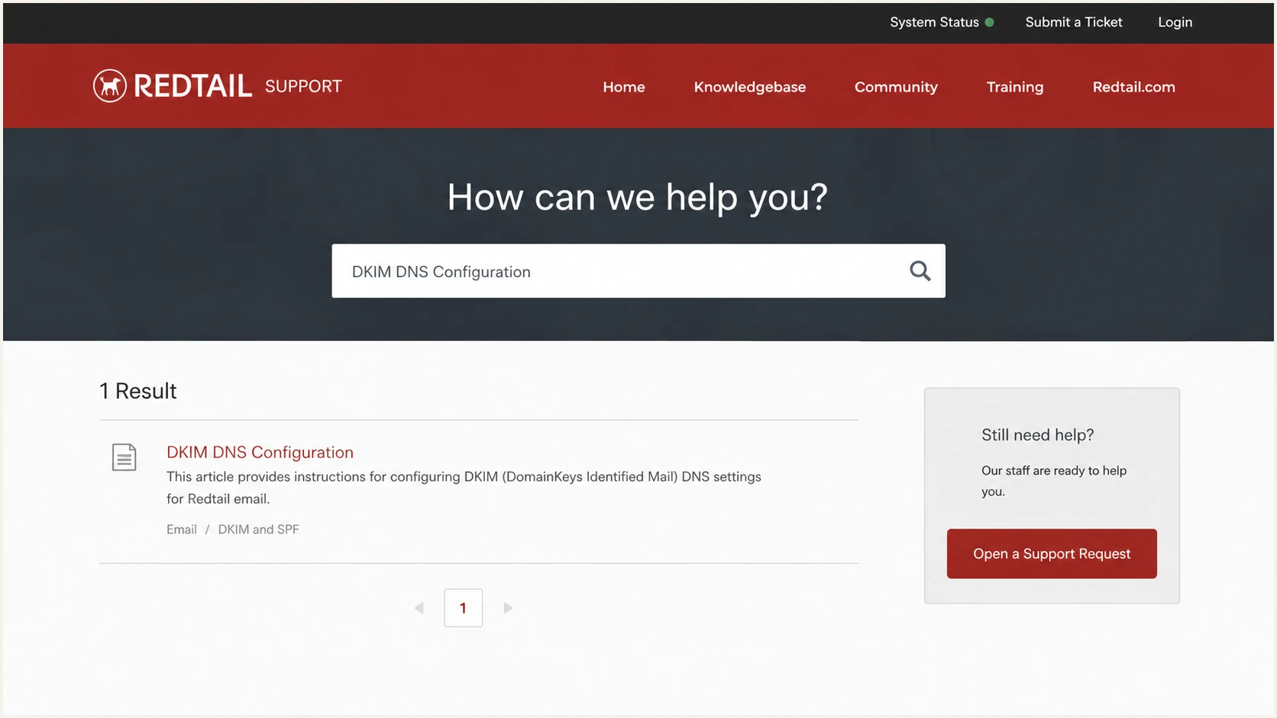
Task: Open the System Status link
Action: click(934, 22)
